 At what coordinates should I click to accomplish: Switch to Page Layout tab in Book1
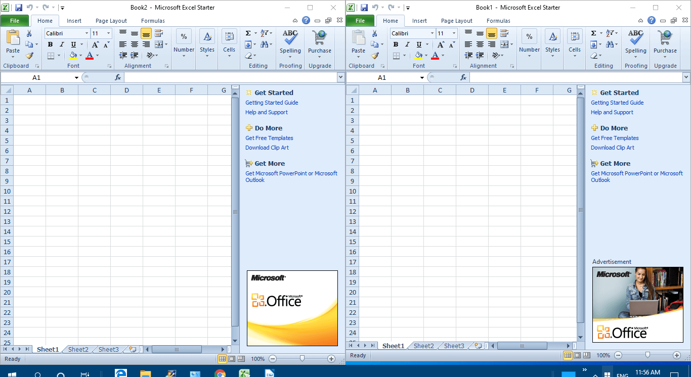(457, 21)
